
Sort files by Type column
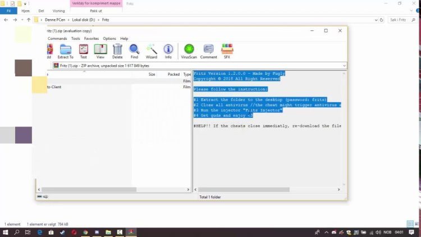tap(187, 74)
